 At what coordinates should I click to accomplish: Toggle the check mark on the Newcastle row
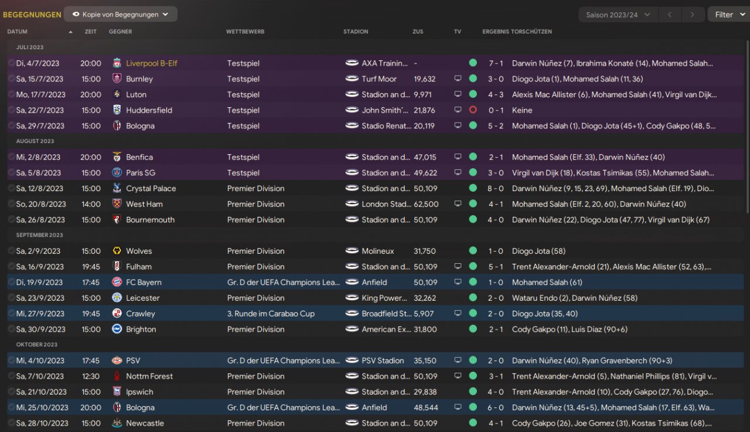11,423
